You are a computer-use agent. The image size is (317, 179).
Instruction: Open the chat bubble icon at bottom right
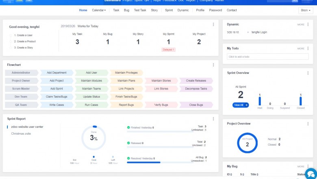[310, 173]
